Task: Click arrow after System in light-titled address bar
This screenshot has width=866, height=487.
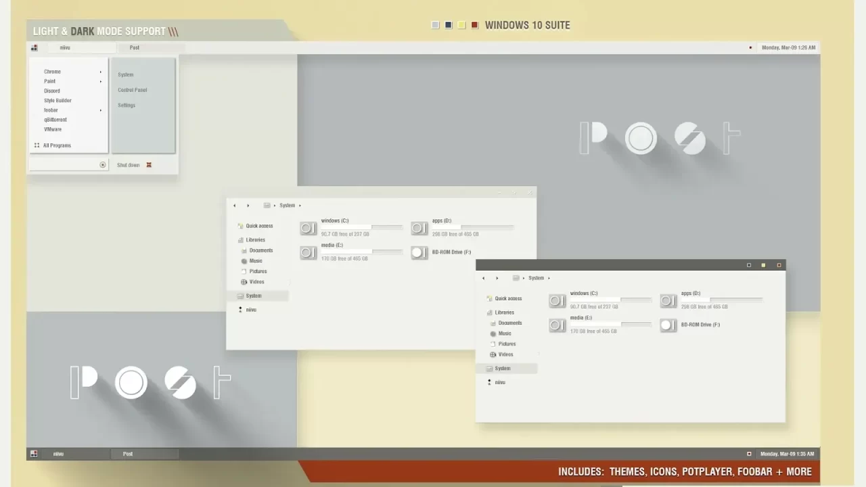Action: [x=300, y=206]
